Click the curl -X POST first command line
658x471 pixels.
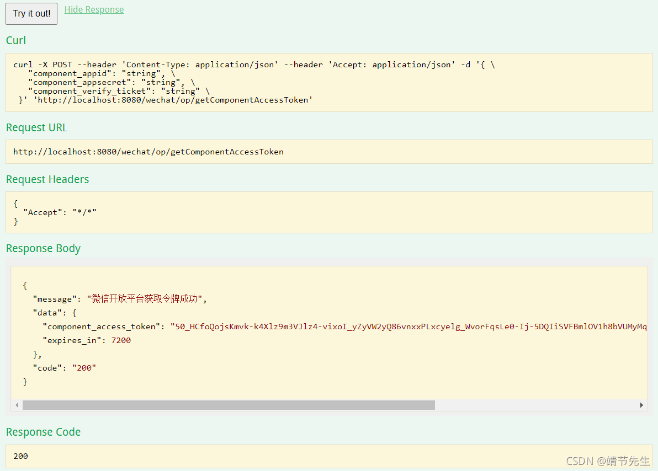coord(254,65)
